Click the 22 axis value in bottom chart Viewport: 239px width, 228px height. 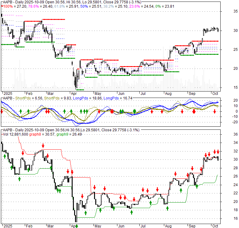click(x=236, y=193)
